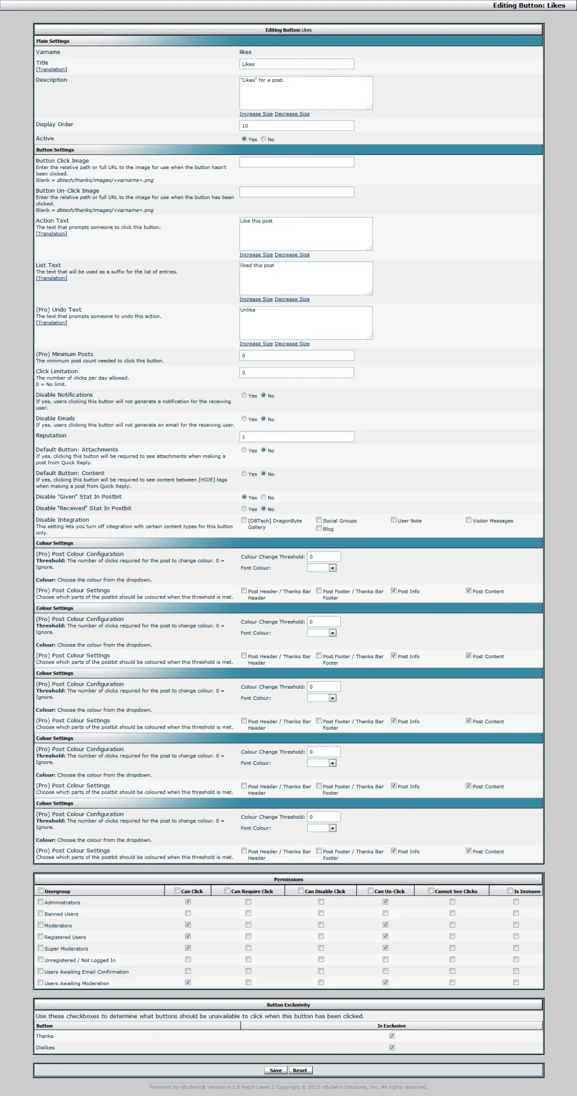Open the second Font Colour dropdown
The height and width of the screenshot is (1096, 577).
coord(322,633)
